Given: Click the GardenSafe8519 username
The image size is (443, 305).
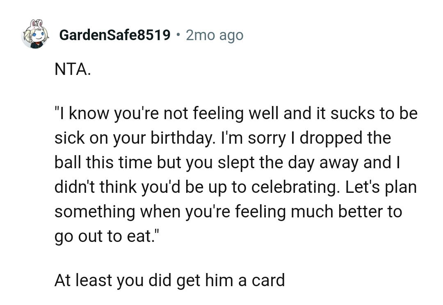Looking at the screenshot, I should click(x=115, y=35).
